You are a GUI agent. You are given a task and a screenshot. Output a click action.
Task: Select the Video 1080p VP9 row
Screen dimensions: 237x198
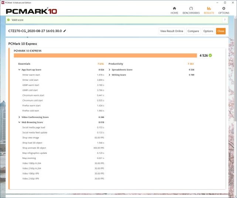pos(63,174)
